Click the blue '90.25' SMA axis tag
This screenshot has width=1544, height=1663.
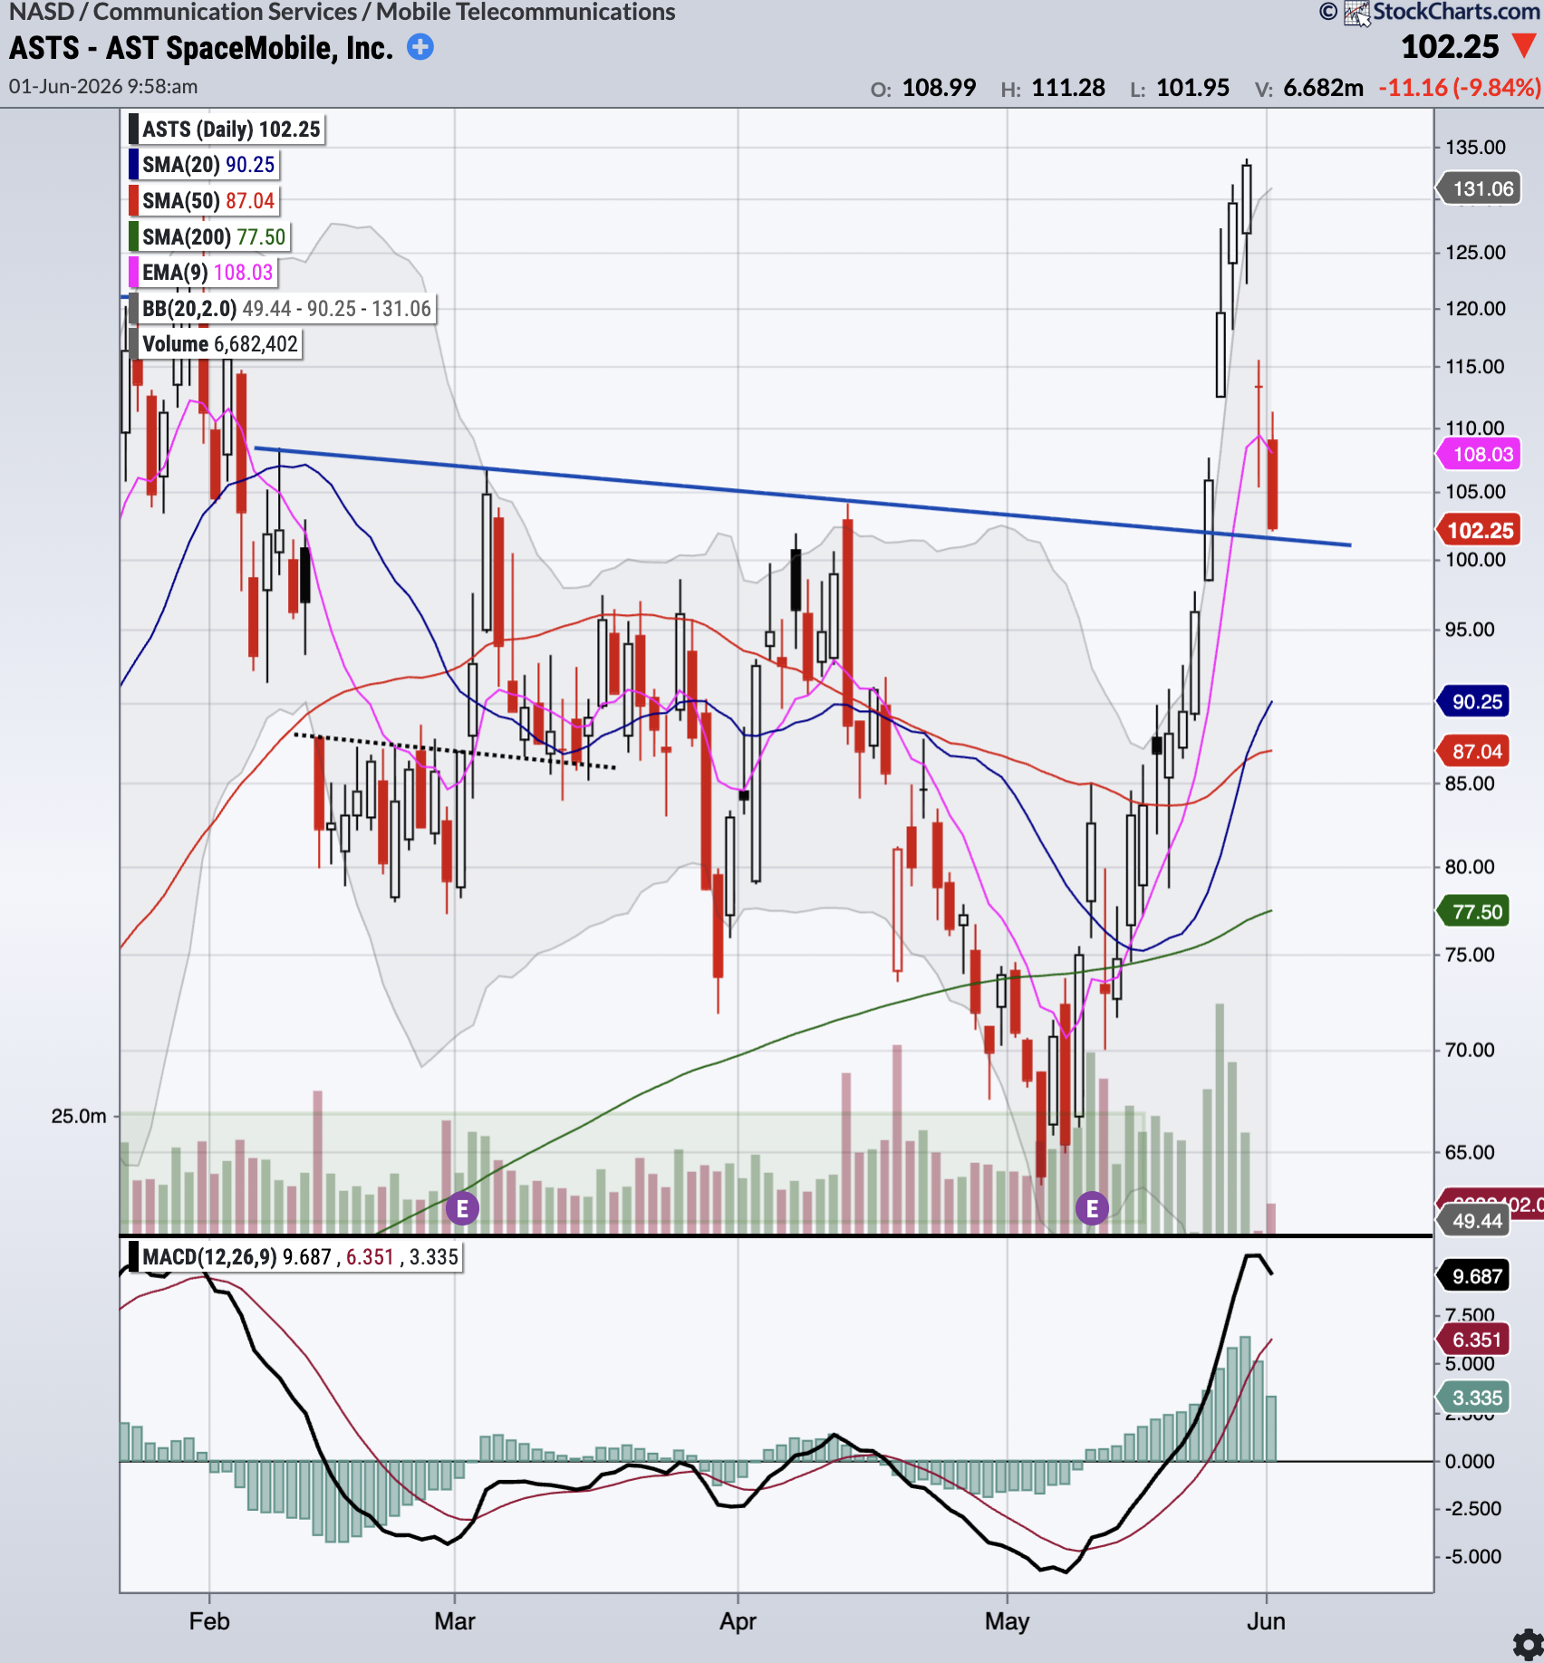coord(1475,701)
